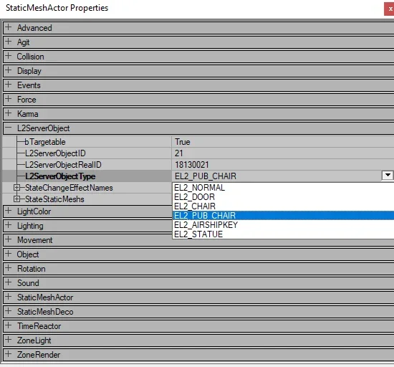Choose EL2_AIRSHIPKEY from the type list
Viewport: 394px width, 367px height.
283,225
